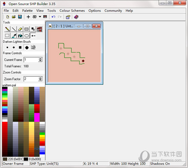Open the Help menu
Image resolution: width=188 pixels, height=168 pixels.
[x=129, y=11]
